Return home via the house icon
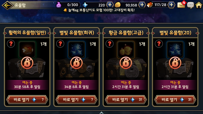This screenshot has height=114, width=203. pyautogui.click(x=199, y=5)
